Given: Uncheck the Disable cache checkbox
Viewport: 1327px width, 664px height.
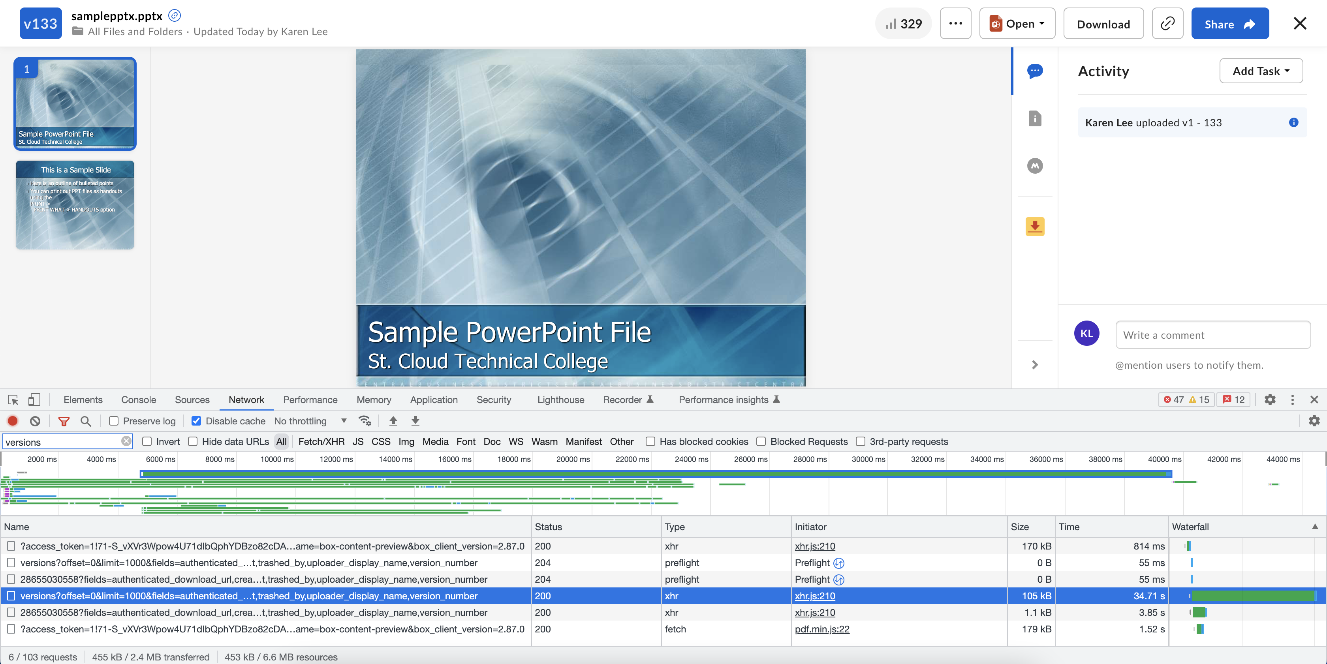Looking at the screenshot, I should tap(196, 421).
